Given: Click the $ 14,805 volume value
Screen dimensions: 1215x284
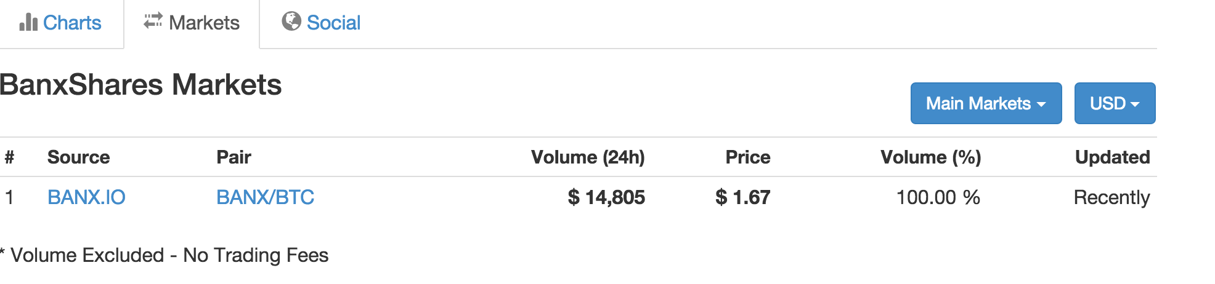Looking at the screenshot, I should click(x=606, y=197).
